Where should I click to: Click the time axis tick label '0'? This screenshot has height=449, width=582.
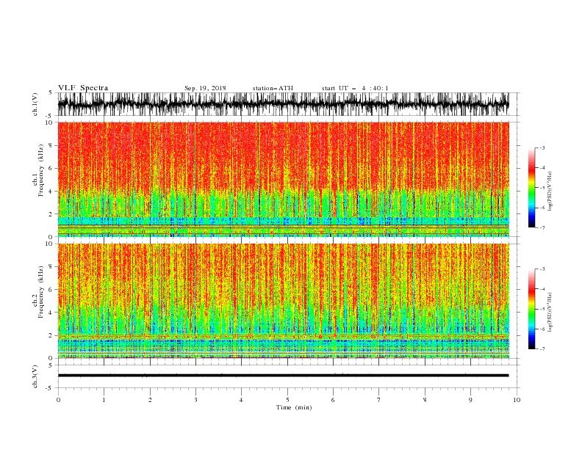click(x=58, y=400)
